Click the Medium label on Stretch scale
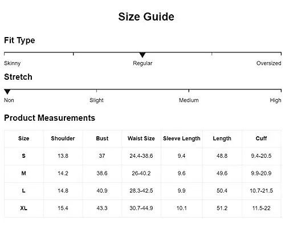Image resolution: width=285 pixels, height=225 pixels. click(189, 100)
